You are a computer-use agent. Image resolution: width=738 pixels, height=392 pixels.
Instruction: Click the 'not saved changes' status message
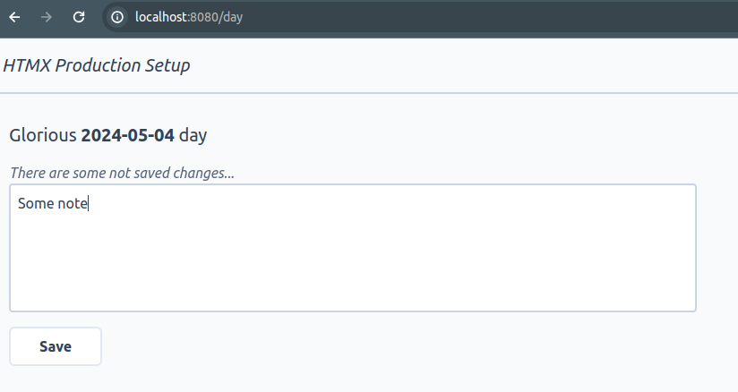(123, 173)
